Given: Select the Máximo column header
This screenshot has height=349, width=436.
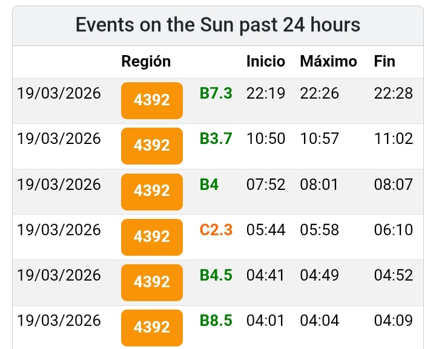Looking at the screenshot, I should pyautogui.click(x=328, y=61).
